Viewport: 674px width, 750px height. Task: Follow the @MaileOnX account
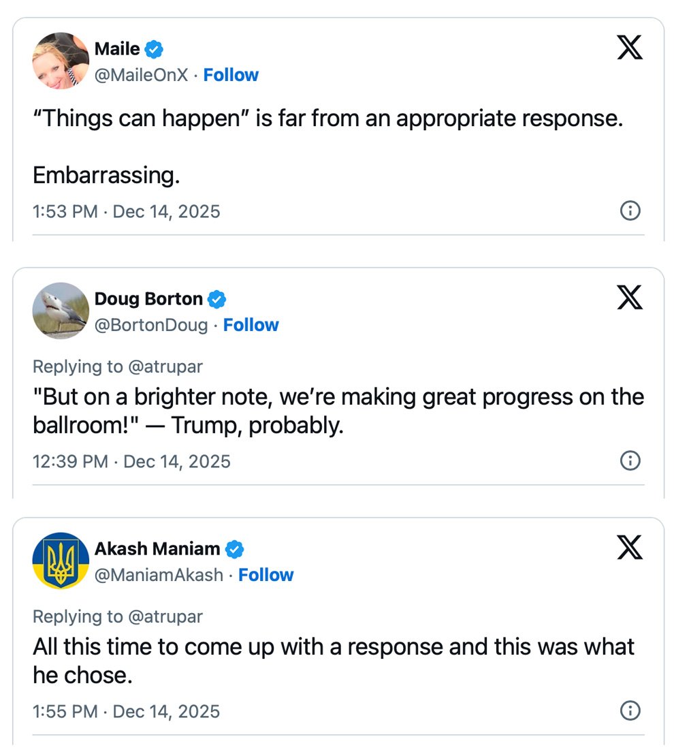click(231, 75)
